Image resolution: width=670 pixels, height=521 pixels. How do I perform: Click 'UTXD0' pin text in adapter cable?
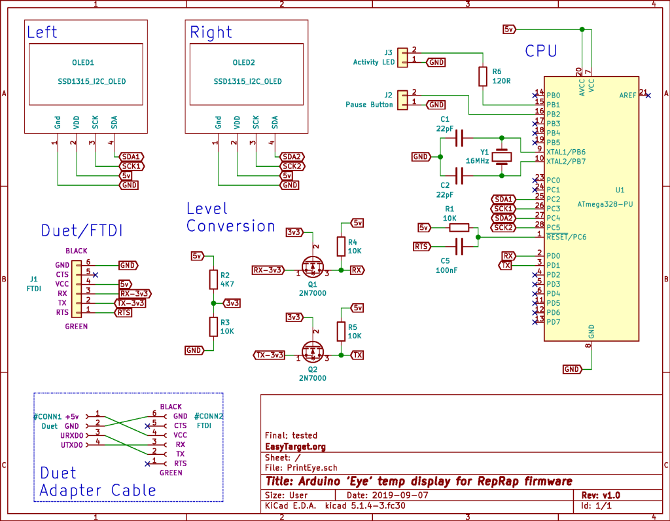(71, 445)
